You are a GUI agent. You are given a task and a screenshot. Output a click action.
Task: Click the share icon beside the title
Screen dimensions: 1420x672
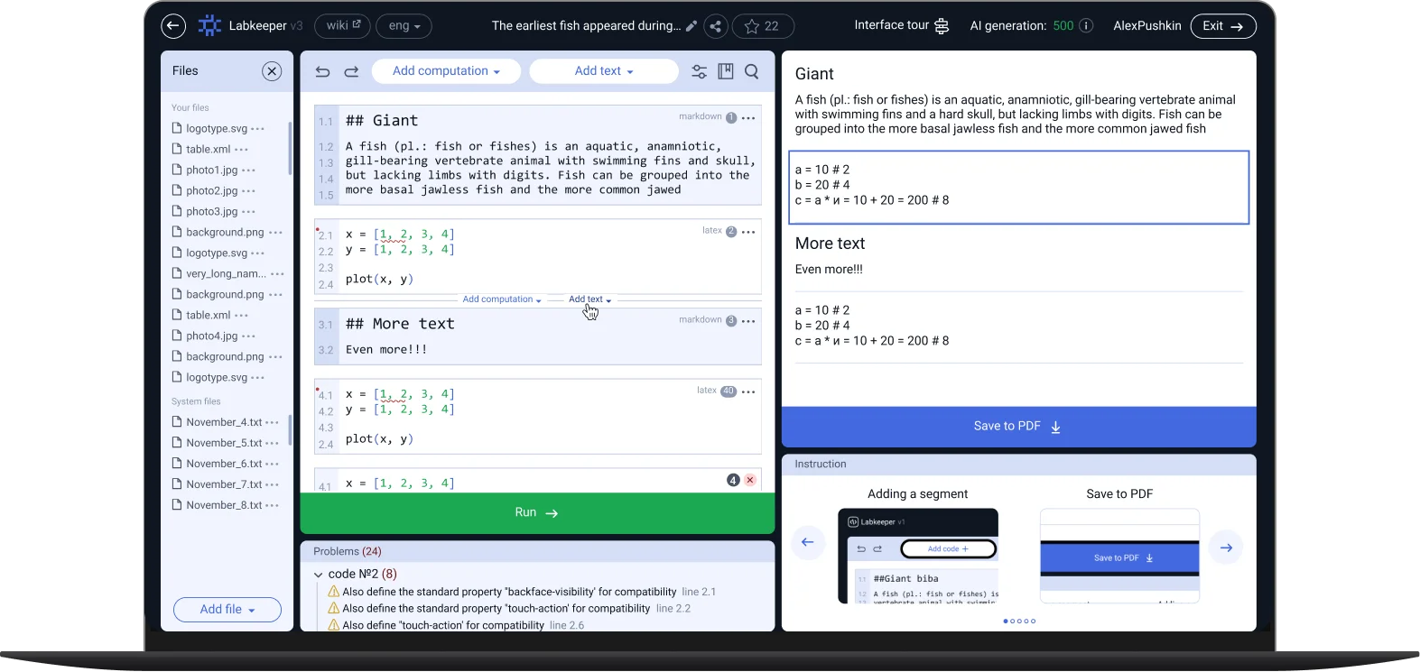pos(715,26)
